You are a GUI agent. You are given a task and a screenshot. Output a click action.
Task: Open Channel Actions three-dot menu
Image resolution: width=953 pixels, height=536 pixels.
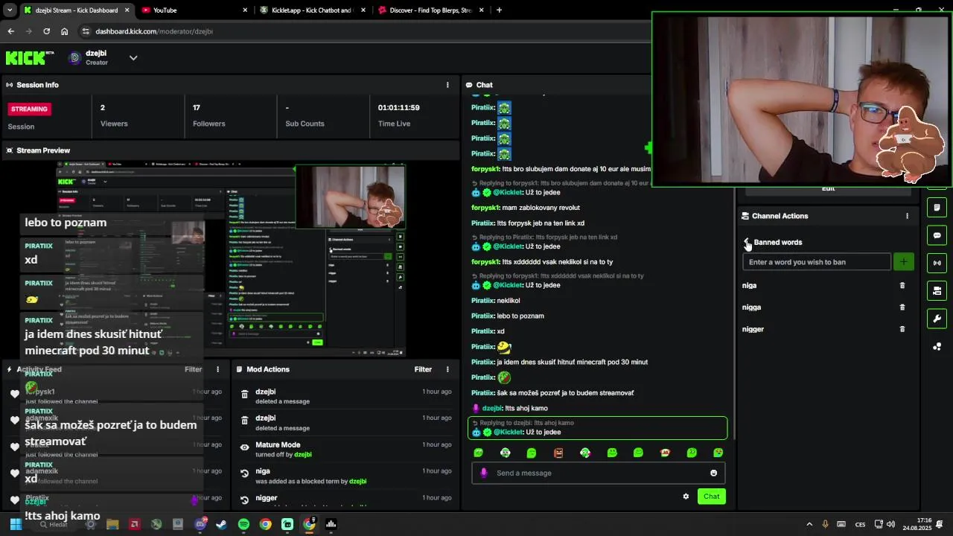pyautogui.click(x=907, y=216)
